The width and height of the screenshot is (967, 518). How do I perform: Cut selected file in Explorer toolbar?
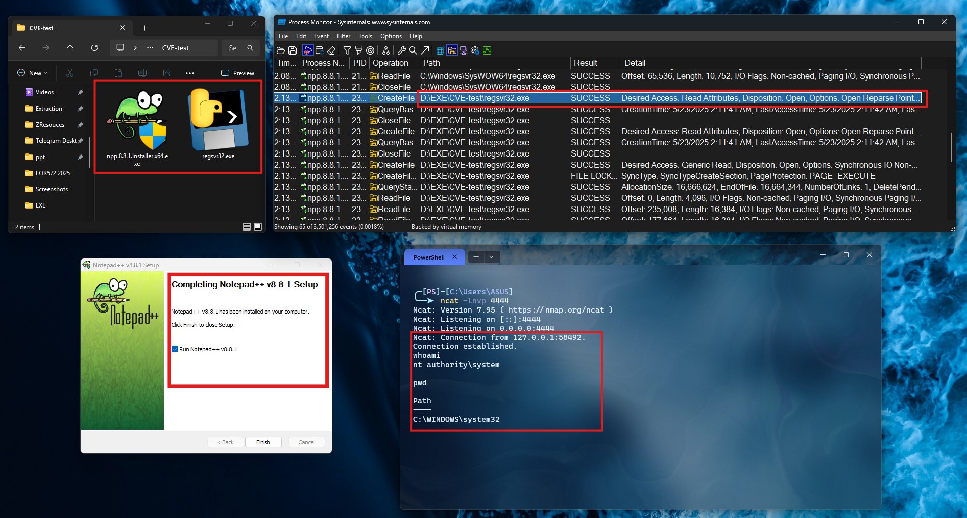coord(70,73)
